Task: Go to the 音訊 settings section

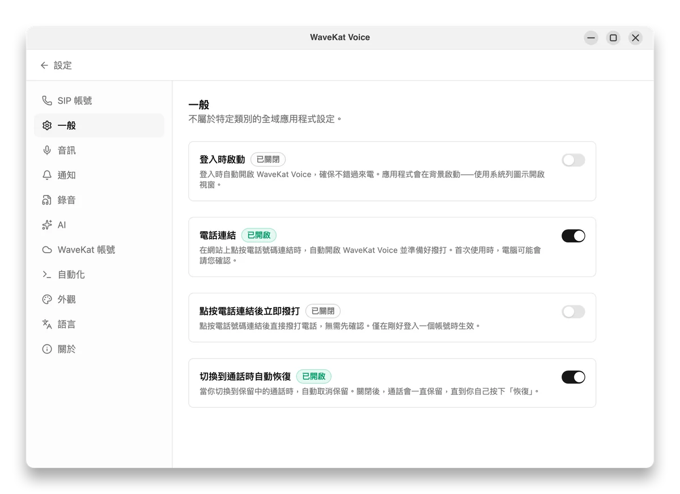Action: pyautogui.click(x=99, y=151)
